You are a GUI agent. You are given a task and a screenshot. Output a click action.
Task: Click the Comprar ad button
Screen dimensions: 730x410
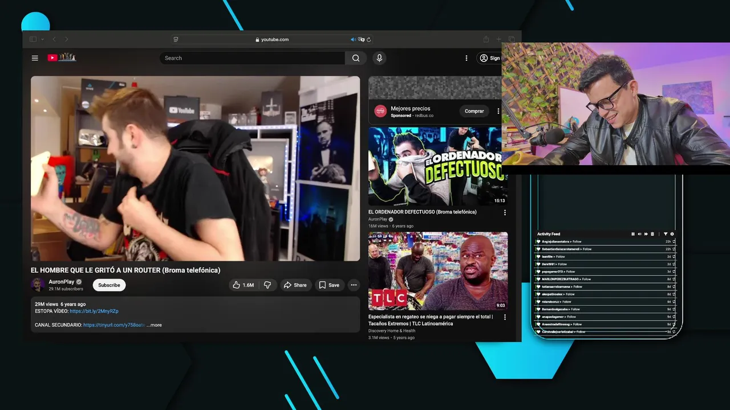coord(474,111)
